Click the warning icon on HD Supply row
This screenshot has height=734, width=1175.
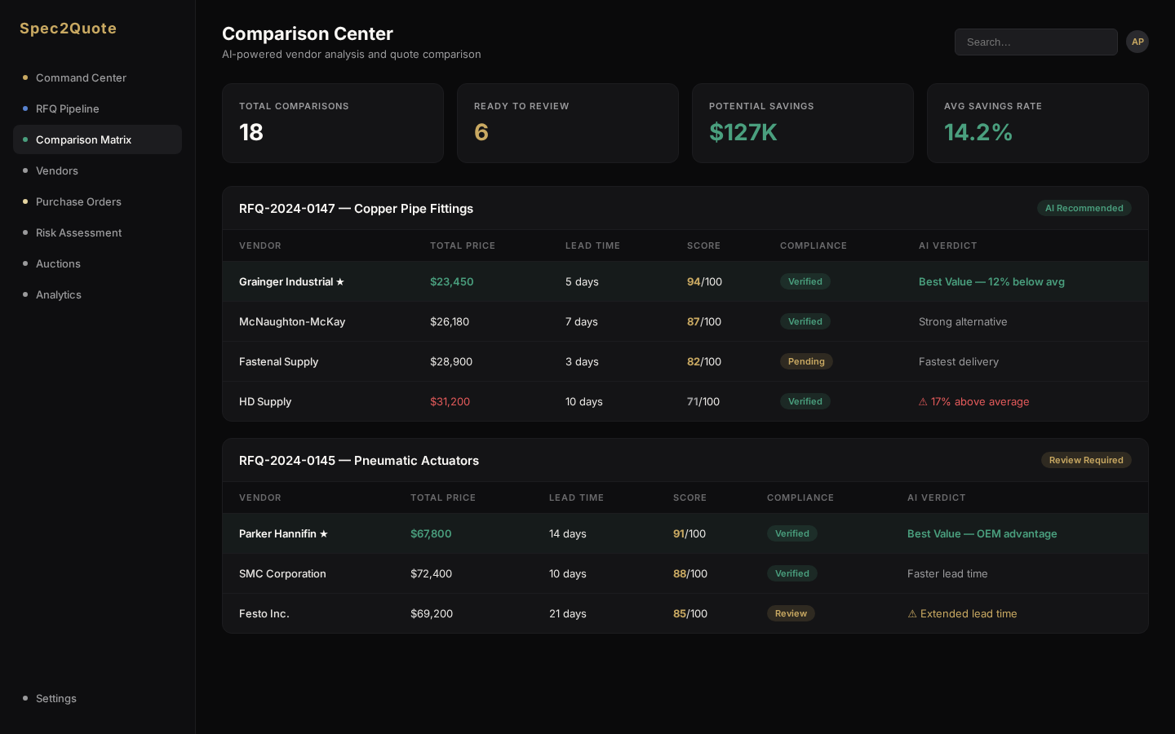pos(923,401)
